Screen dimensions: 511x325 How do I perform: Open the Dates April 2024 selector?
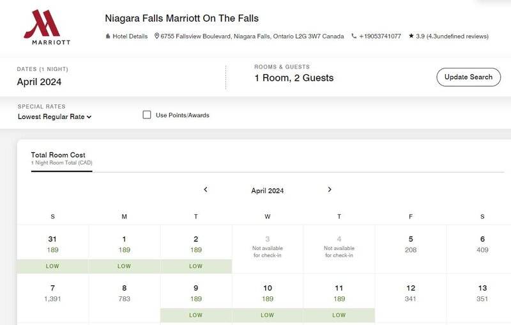40,82
